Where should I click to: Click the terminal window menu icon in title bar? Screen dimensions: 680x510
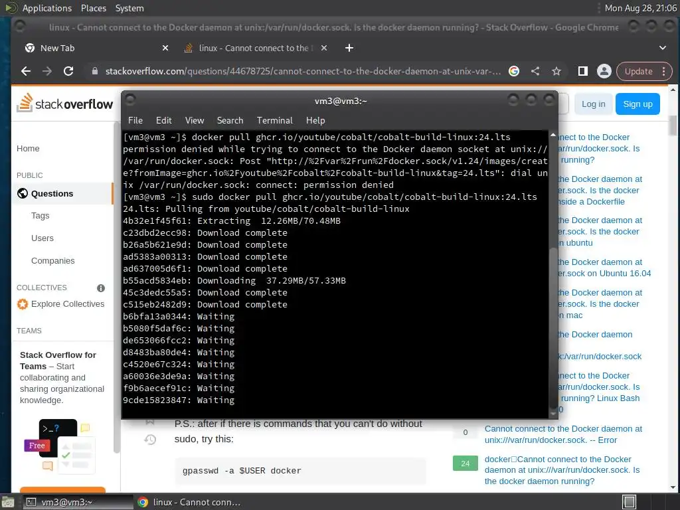tap(130, 100)
